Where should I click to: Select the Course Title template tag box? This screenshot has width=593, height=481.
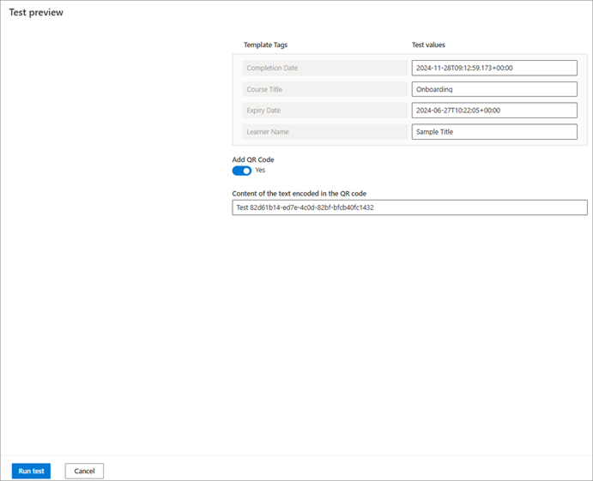point(323,89)
